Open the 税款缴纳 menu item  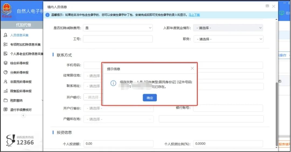(16, 100)
